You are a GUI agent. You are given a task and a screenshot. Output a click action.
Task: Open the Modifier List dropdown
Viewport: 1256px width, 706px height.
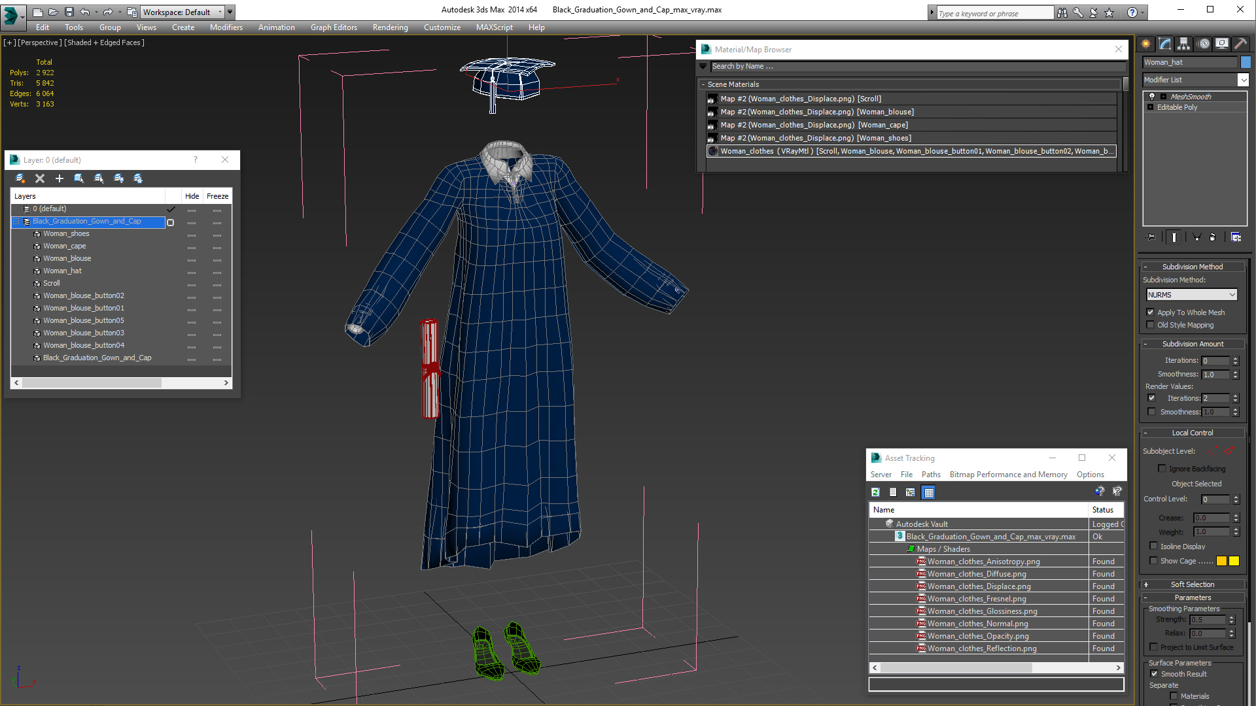pos(1243,80)
